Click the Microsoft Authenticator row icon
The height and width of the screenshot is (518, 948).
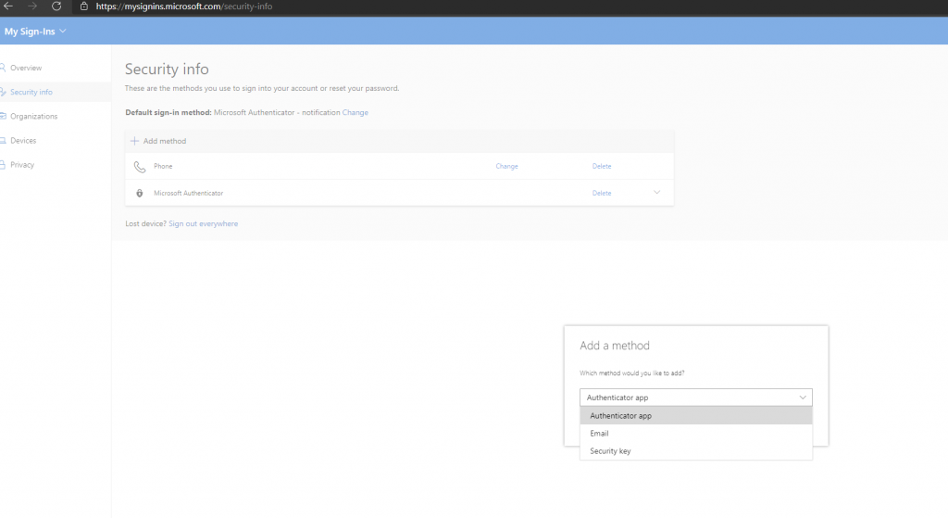click(140, 193)
